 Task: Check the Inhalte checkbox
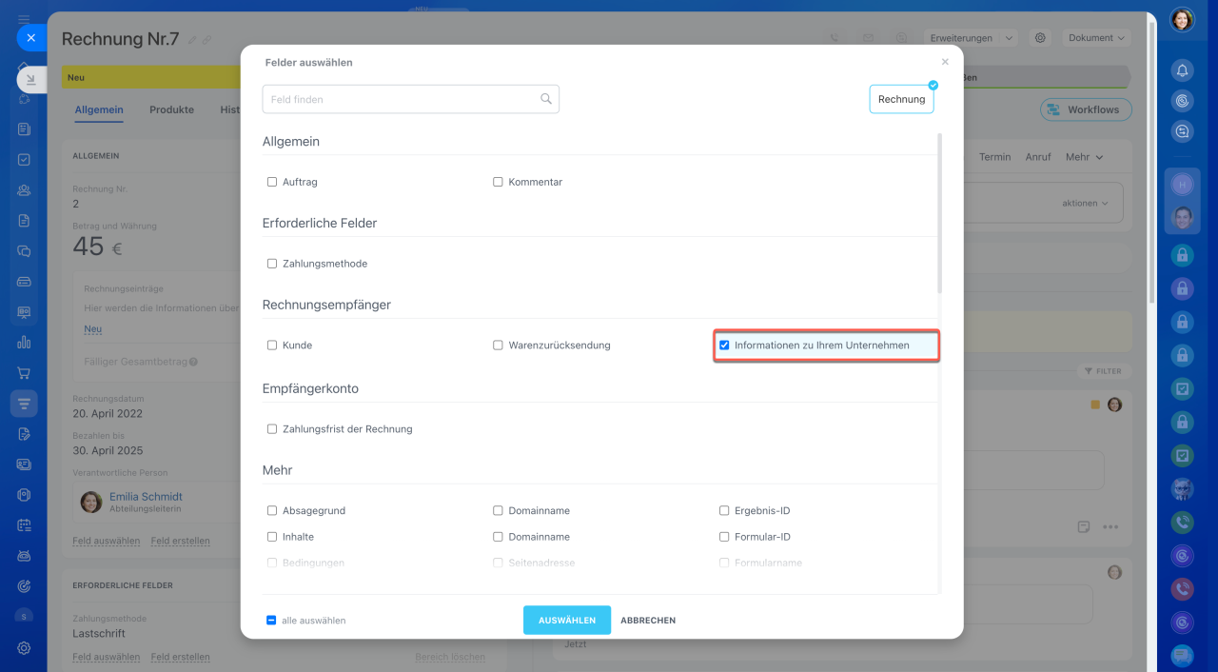tap(272, 537)
